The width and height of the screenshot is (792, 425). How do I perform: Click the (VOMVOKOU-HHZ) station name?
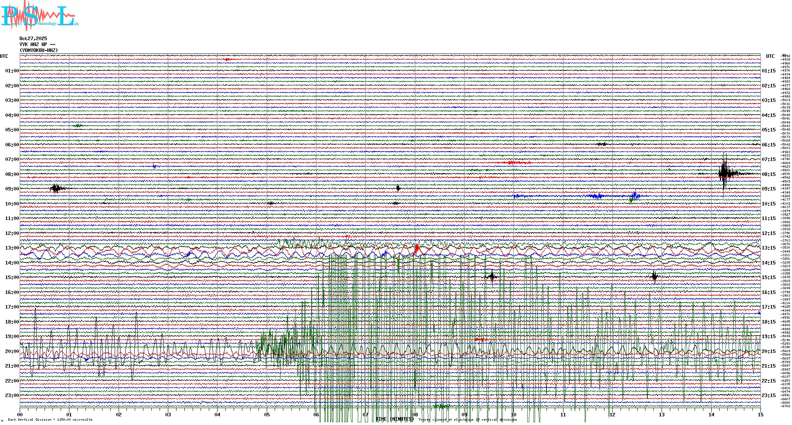[39, 50]
